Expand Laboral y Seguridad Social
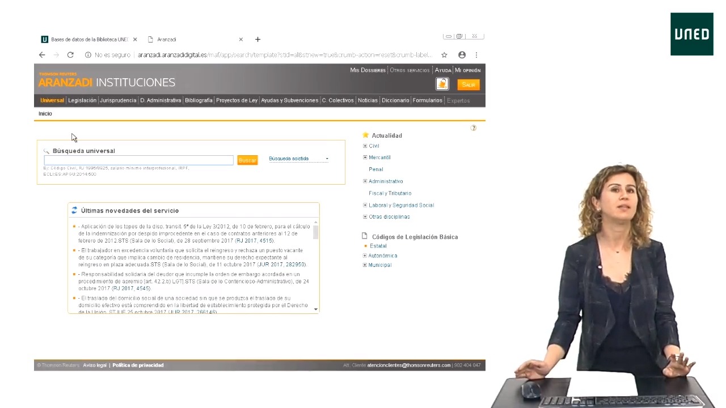Viewport: 726px width, 408px height. coord(365,205)
